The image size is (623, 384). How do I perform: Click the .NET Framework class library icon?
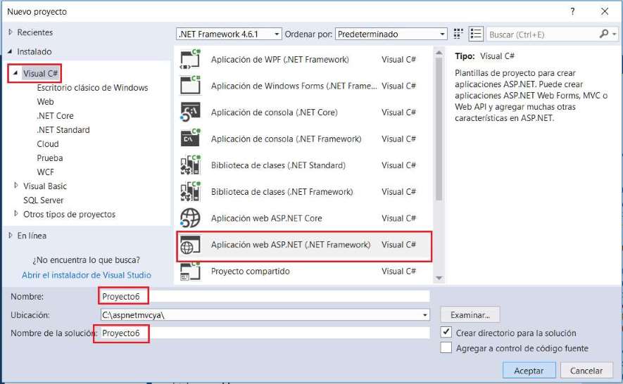190,191
